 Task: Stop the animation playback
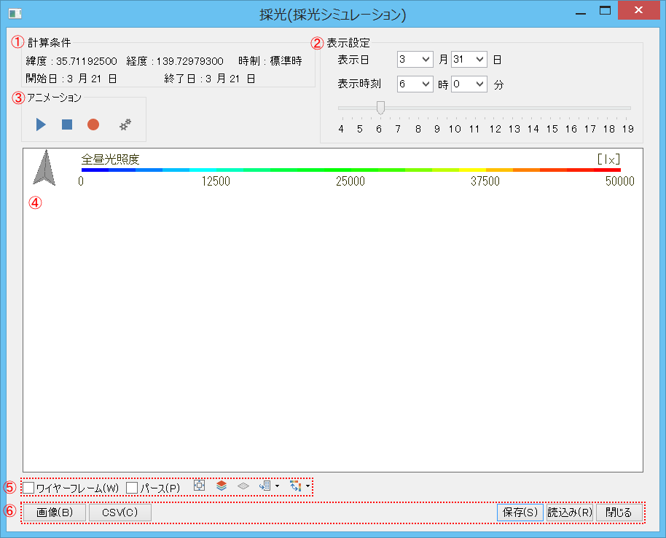click(67, 124)
